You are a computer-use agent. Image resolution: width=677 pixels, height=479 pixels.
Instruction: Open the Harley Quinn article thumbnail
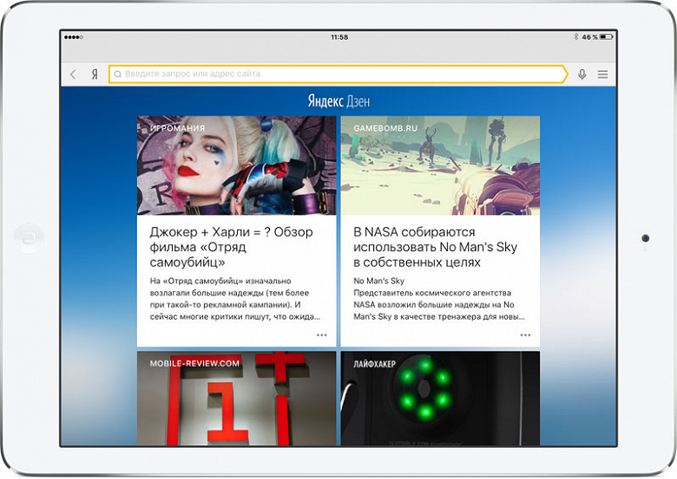coord(236,165)
